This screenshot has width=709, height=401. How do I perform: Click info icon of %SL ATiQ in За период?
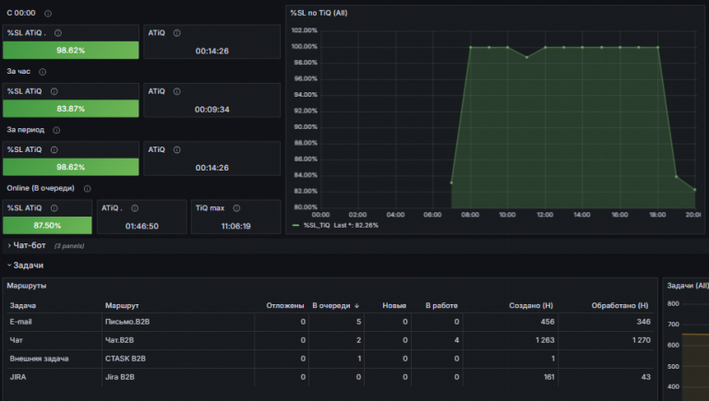coord(54,149)
